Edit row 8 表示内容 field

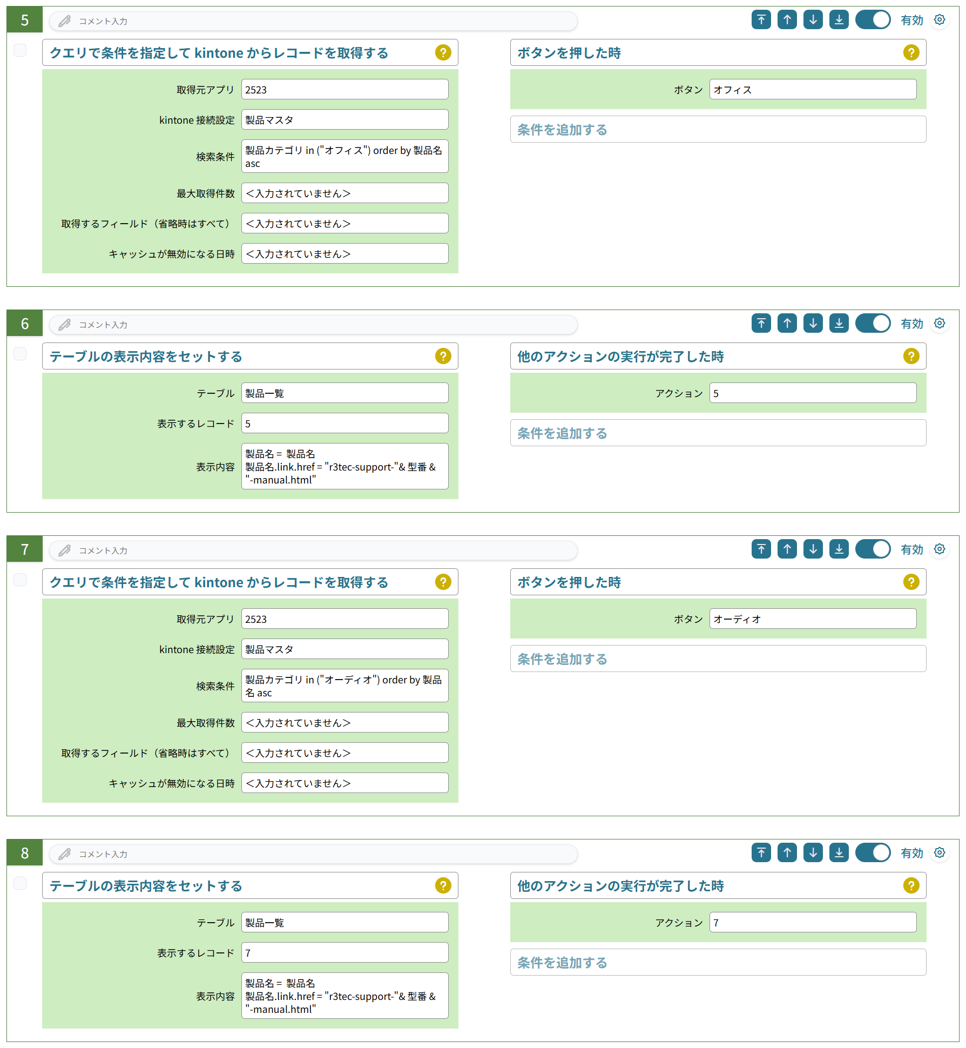coord(344,996)
